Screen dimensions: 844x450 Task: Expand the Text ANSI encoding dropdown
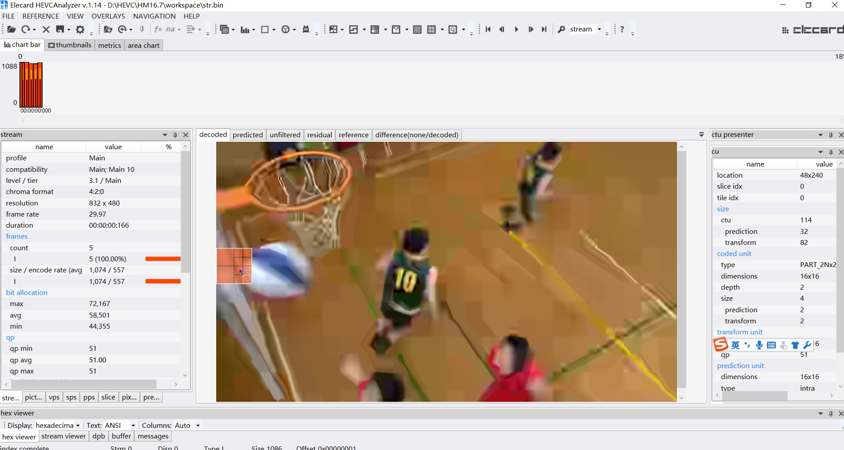coord(133,426)
